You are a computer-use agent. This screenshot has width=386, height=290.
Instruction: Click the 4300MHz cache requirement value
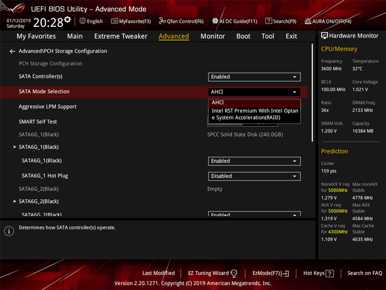click(338, 232)
